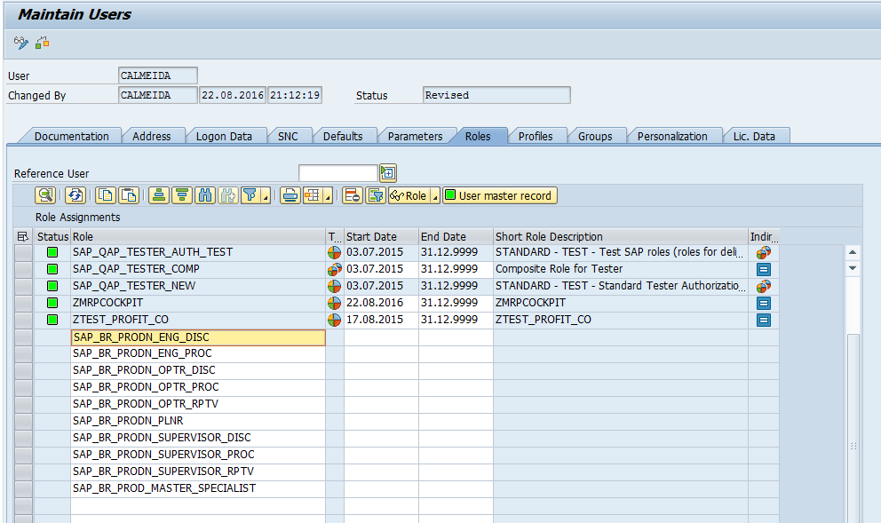Click the User master record button
The height and width of the screenshot is (523, 881).
click(500, 195)
